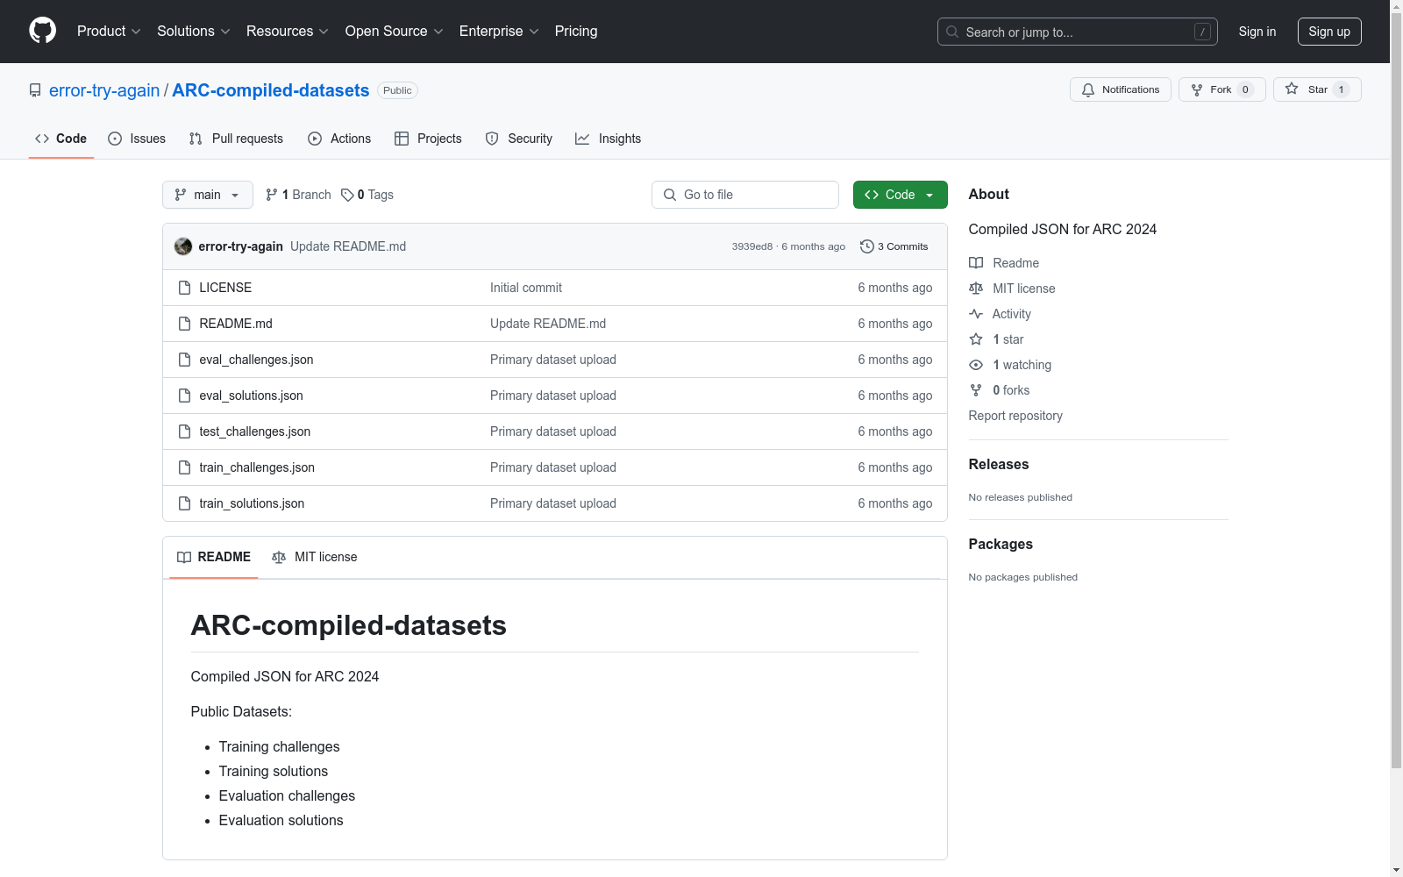Click the file icon beside train_challenges.json

point(184,467)
